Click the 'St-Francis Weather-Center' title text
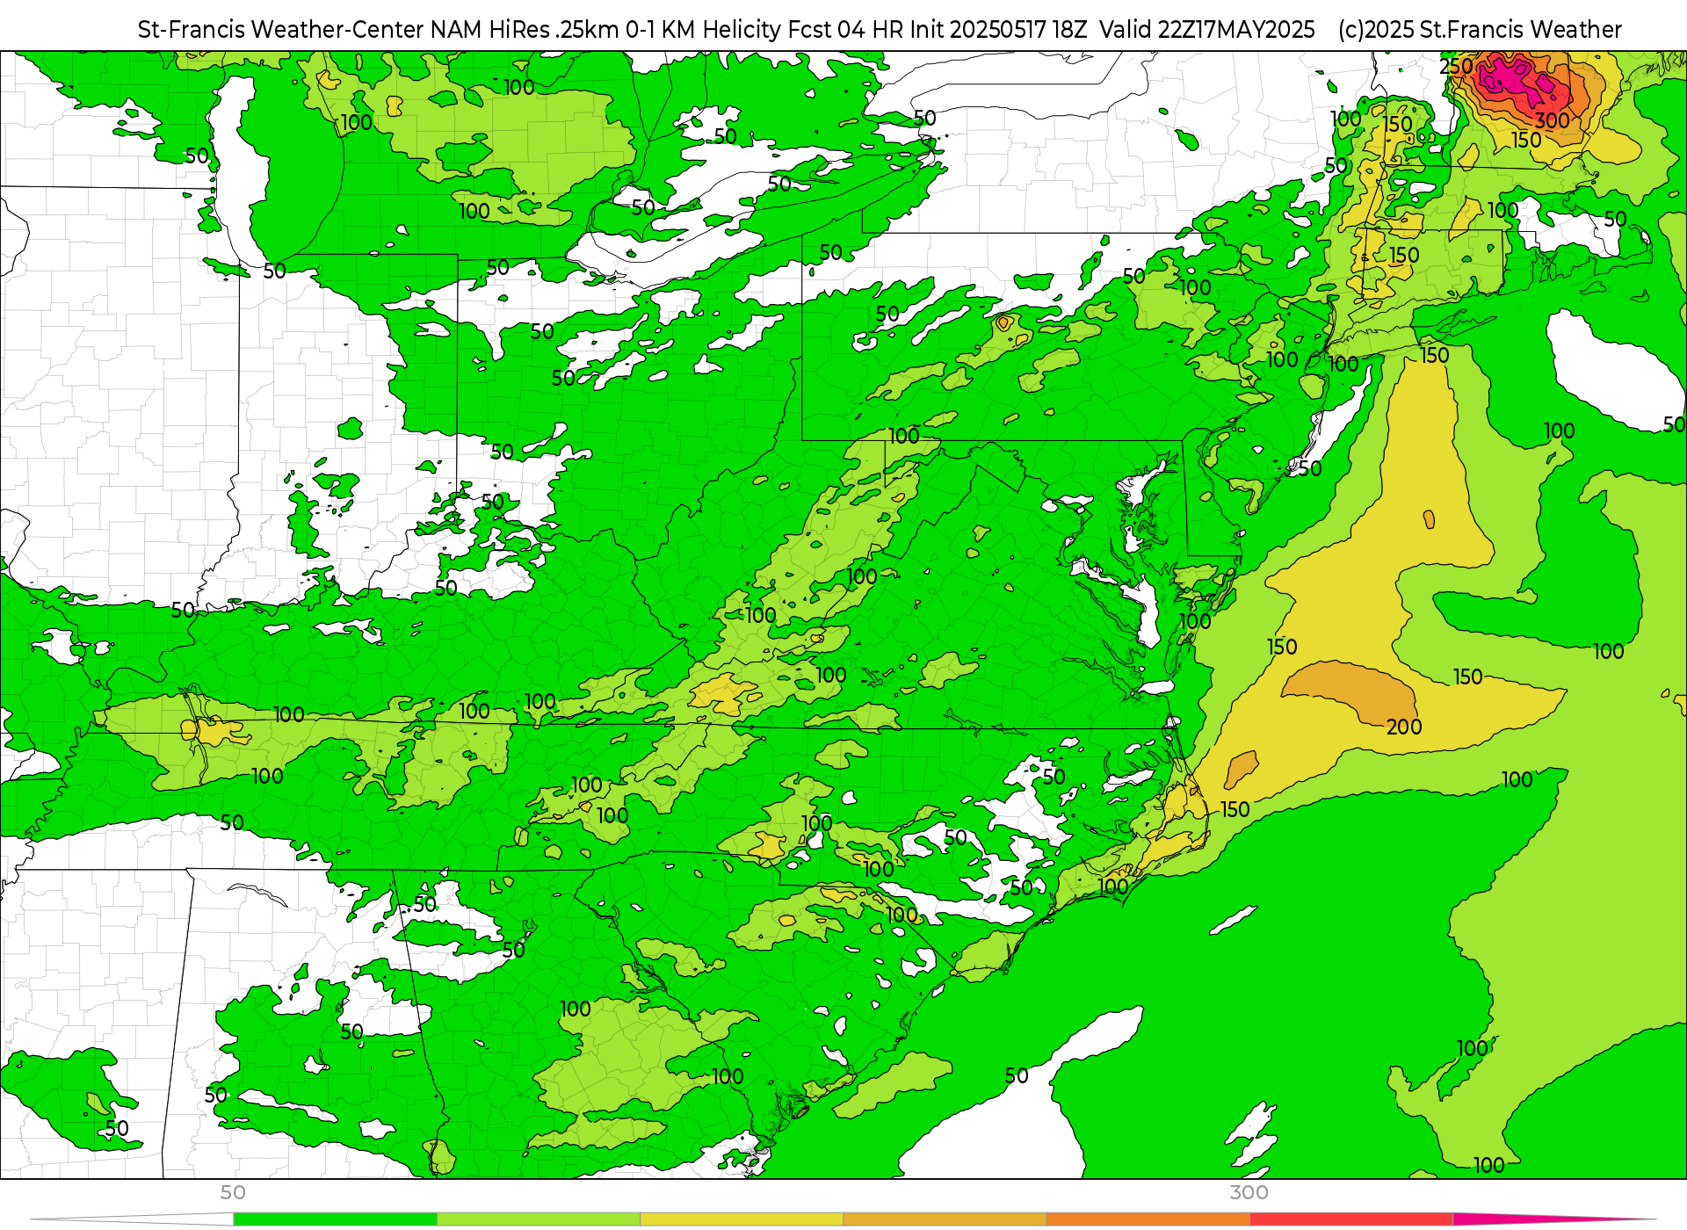Screen dimensions: 1687x1230 pos(281,30)
